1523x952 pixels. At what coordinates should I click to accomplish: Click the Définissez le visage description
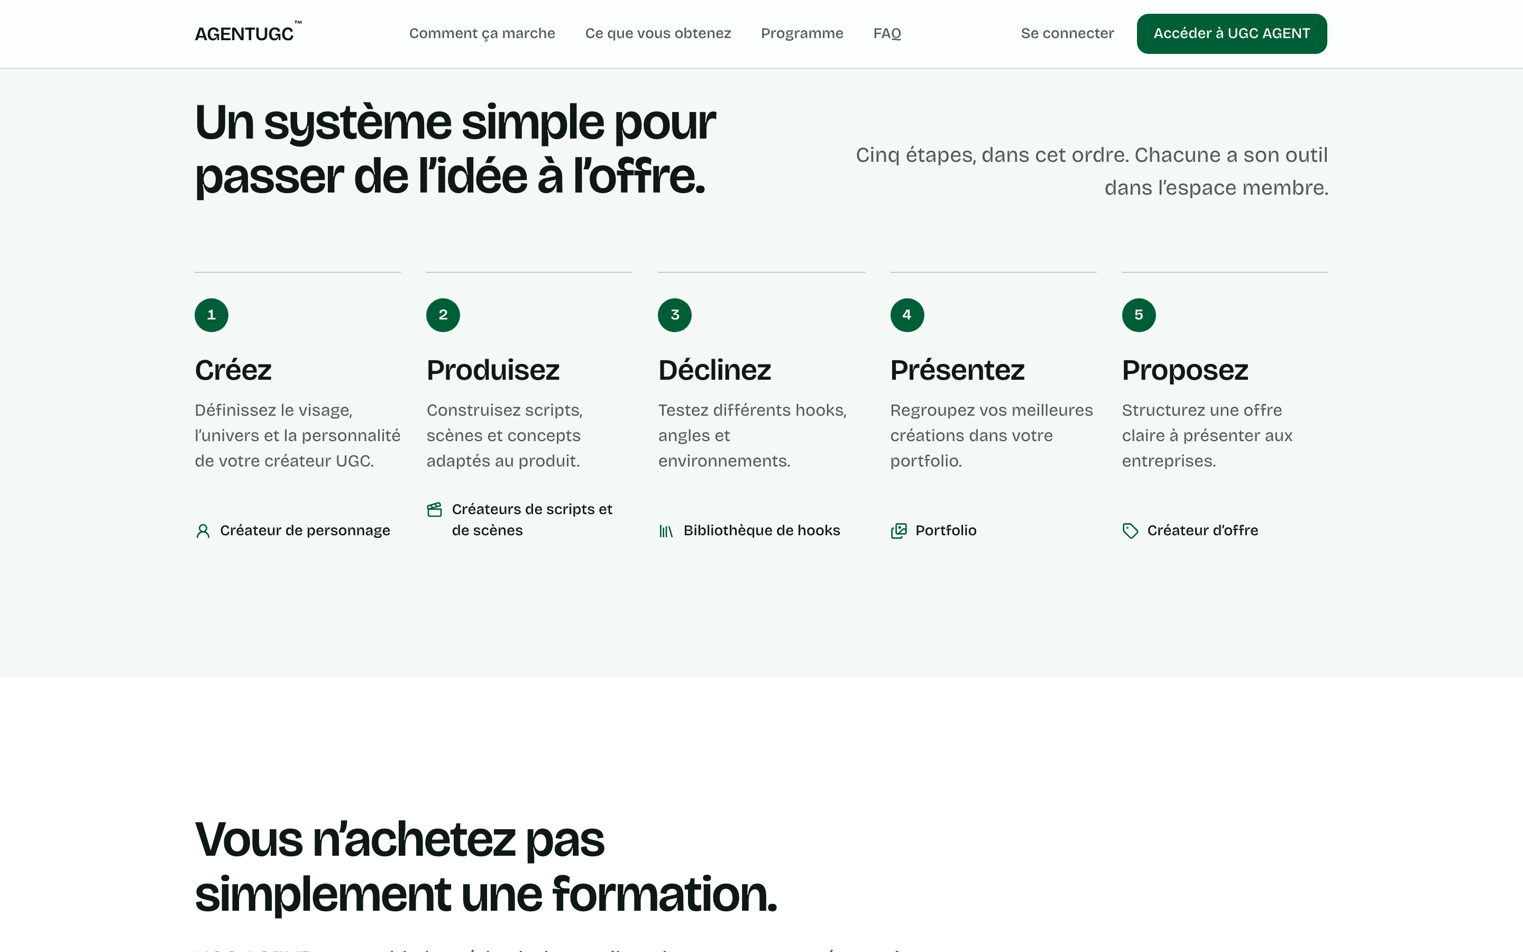(297, 436)
